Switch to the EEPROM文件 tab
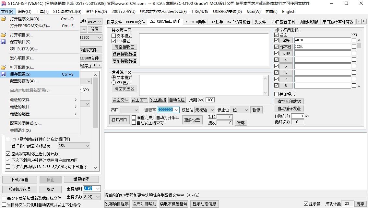 [x=136, y=22]
